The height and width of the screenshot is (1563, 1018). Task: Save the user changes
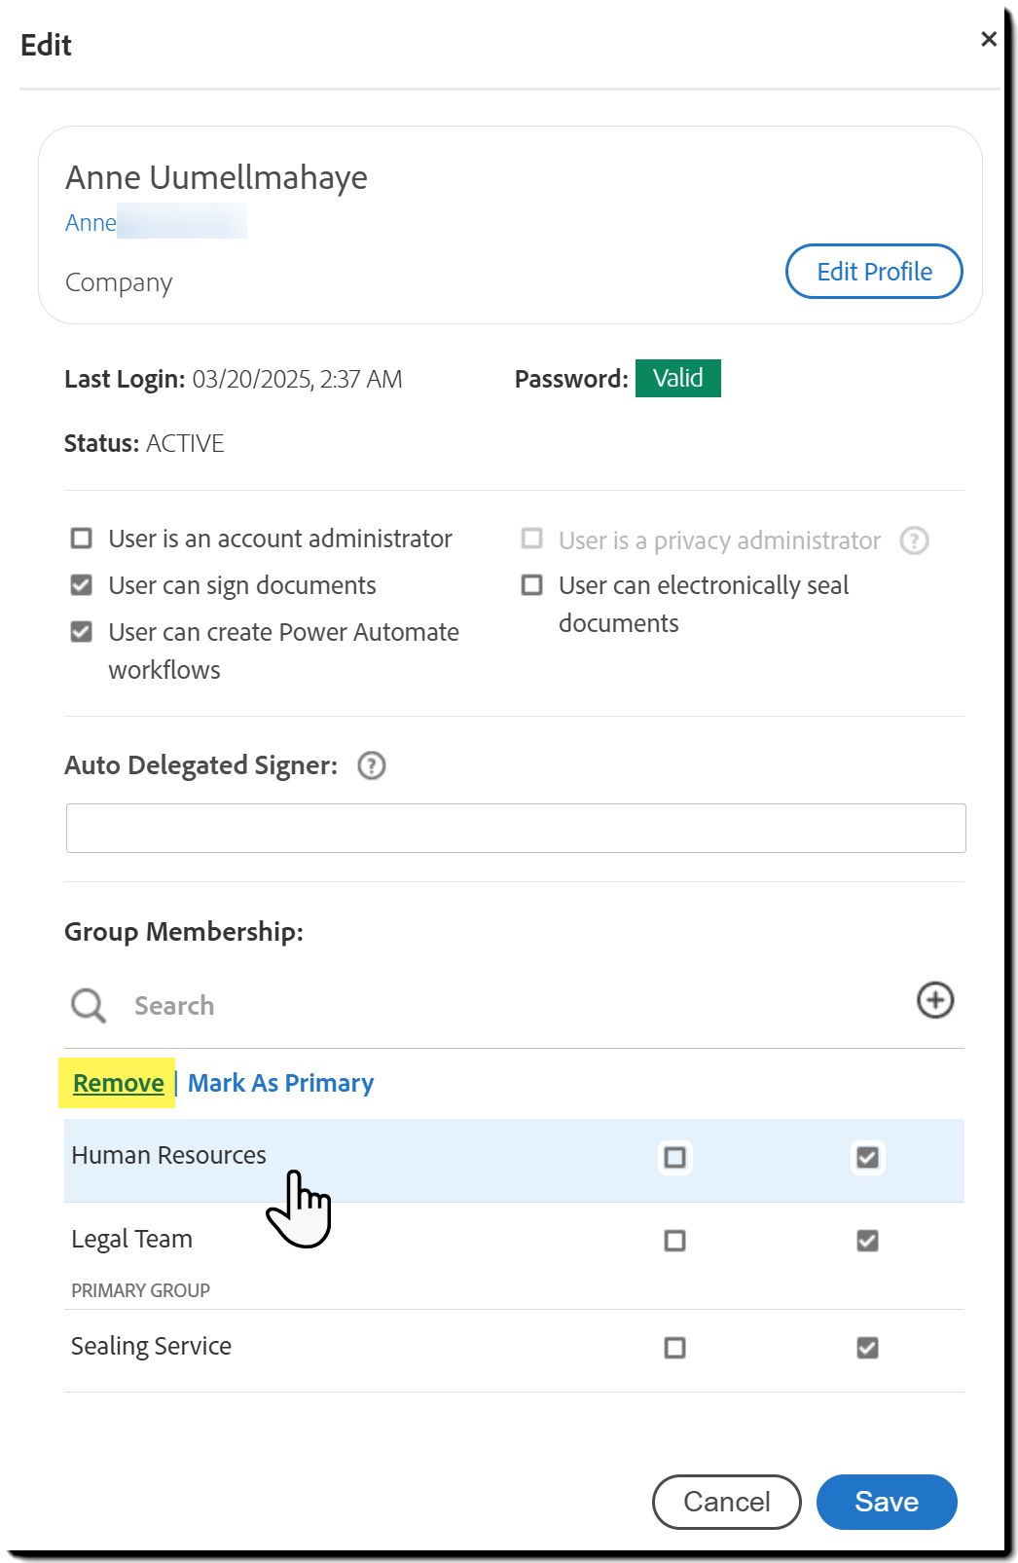tap(886, 1502)
